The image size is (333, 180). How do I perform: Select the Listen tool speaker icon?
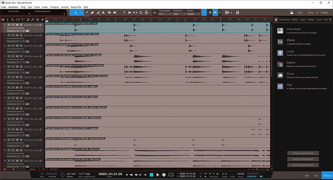point(115,13)
